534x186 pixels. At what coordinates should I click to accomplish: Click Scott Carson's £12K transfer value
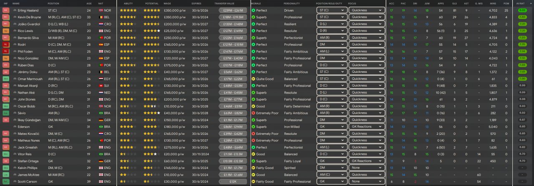(x=233, y=182)
